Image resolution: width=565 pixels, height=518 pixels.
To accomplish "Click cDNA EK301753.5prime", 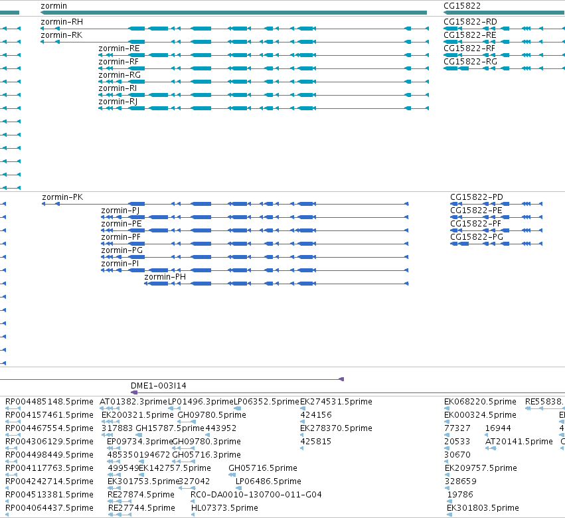I will click(143, 481).
